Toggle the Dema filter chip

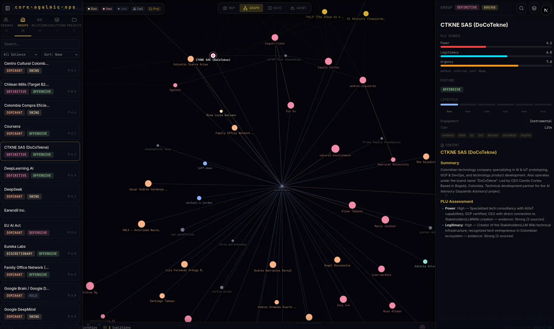tap(107, 9)
